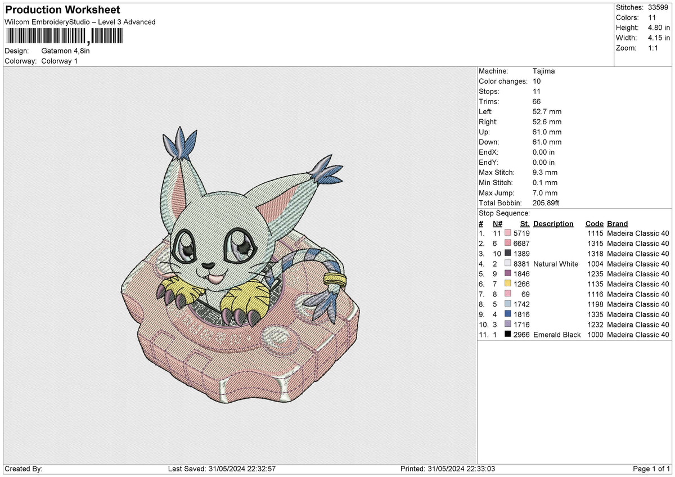Screen dimensions: 675x477
Task: Click the Machine value 'Tajima'
Action: tap(543, 71)
